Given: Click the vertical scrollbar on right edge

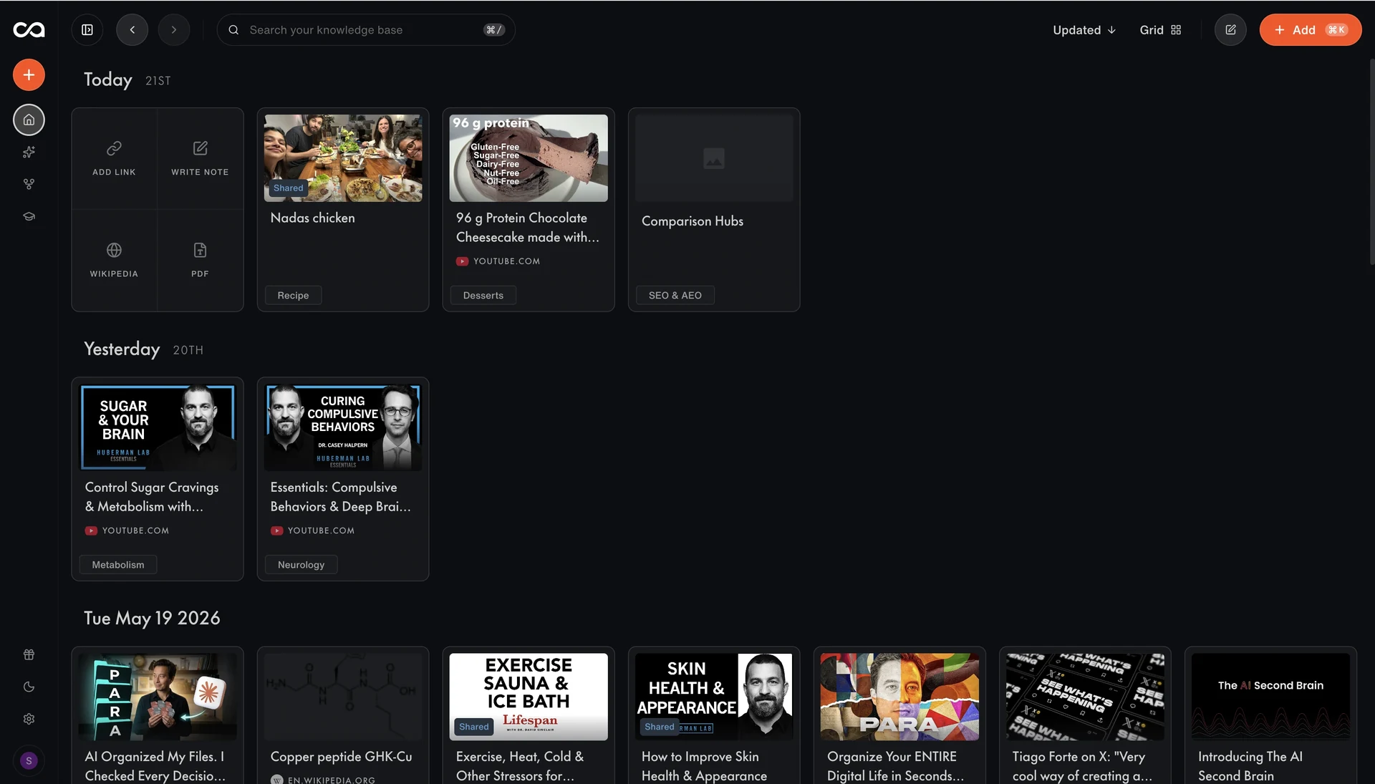Looking at the screenshot, I should (1371, 162).
